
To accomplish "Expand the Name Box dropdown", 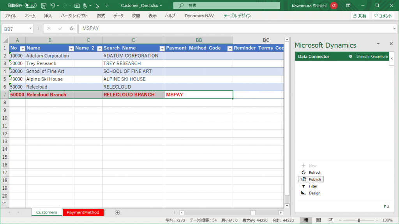I will click(30, 28).
